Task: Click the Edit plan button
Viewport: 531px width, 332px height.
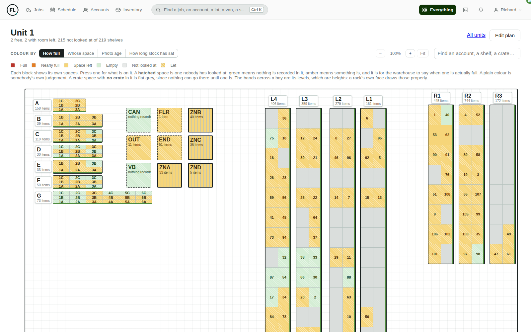Action: coord(505,36)
